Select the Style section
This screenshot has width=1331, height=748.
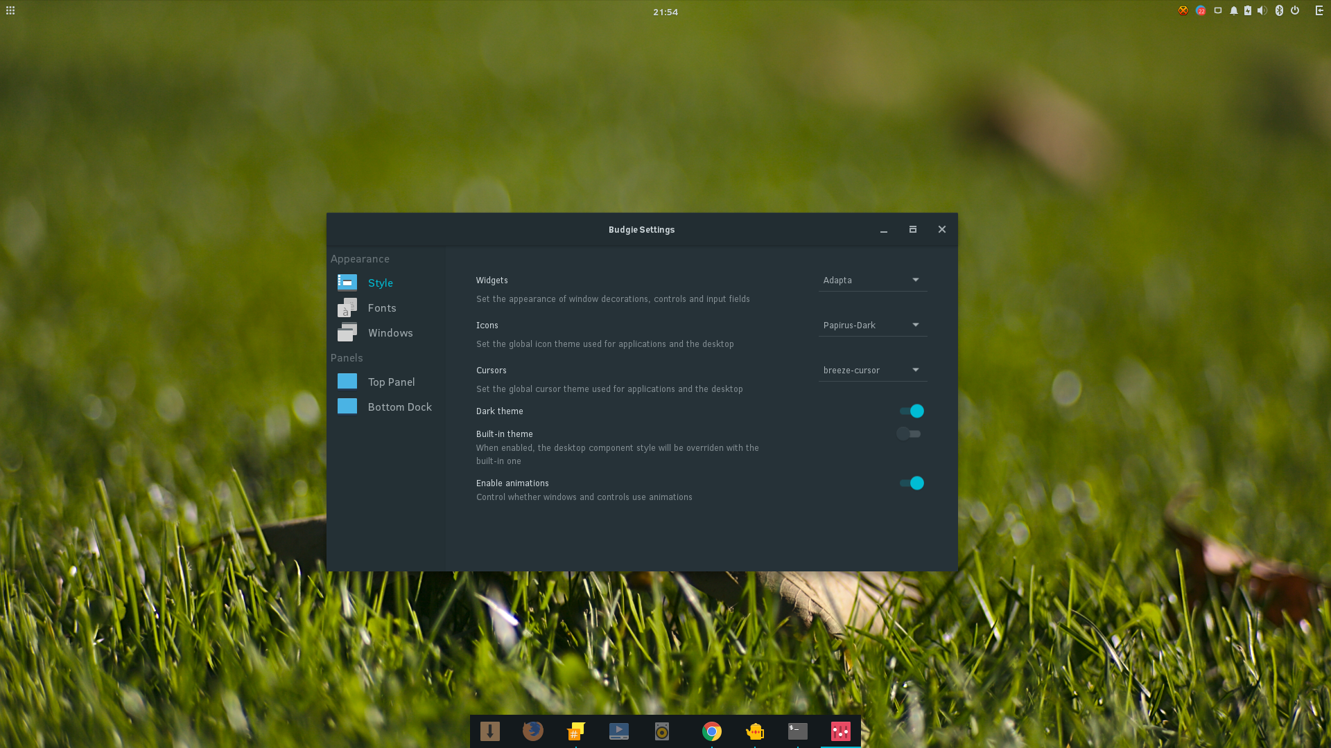386,283
